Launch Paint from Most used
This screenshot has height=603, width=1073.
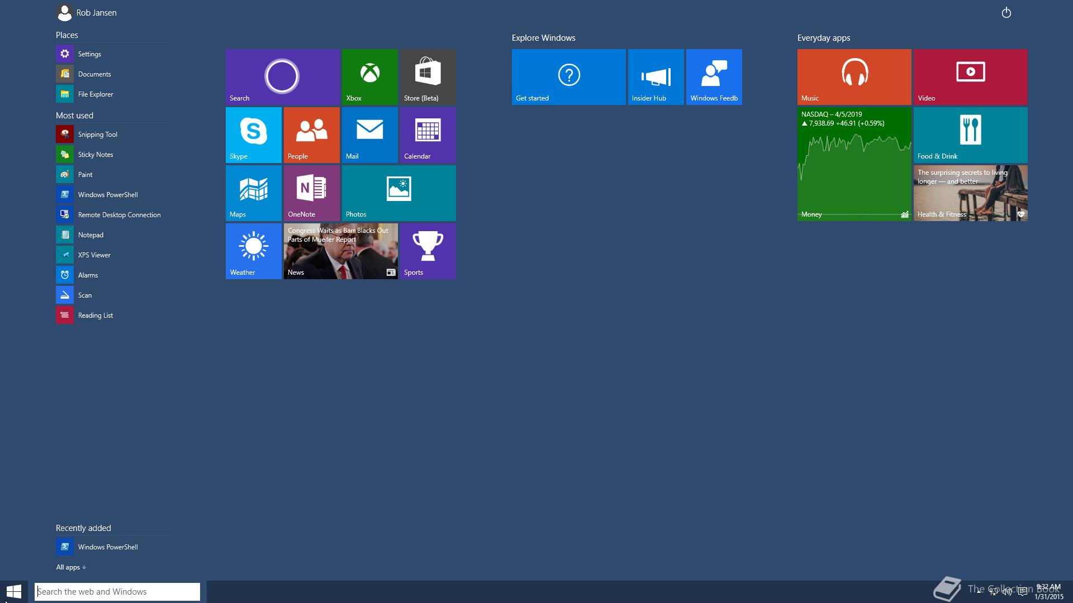[112, 174]
